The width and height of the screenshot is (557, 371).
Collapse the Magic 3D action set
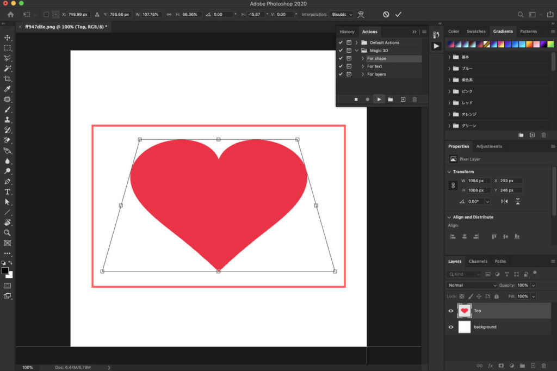click(x=357, y=51)
